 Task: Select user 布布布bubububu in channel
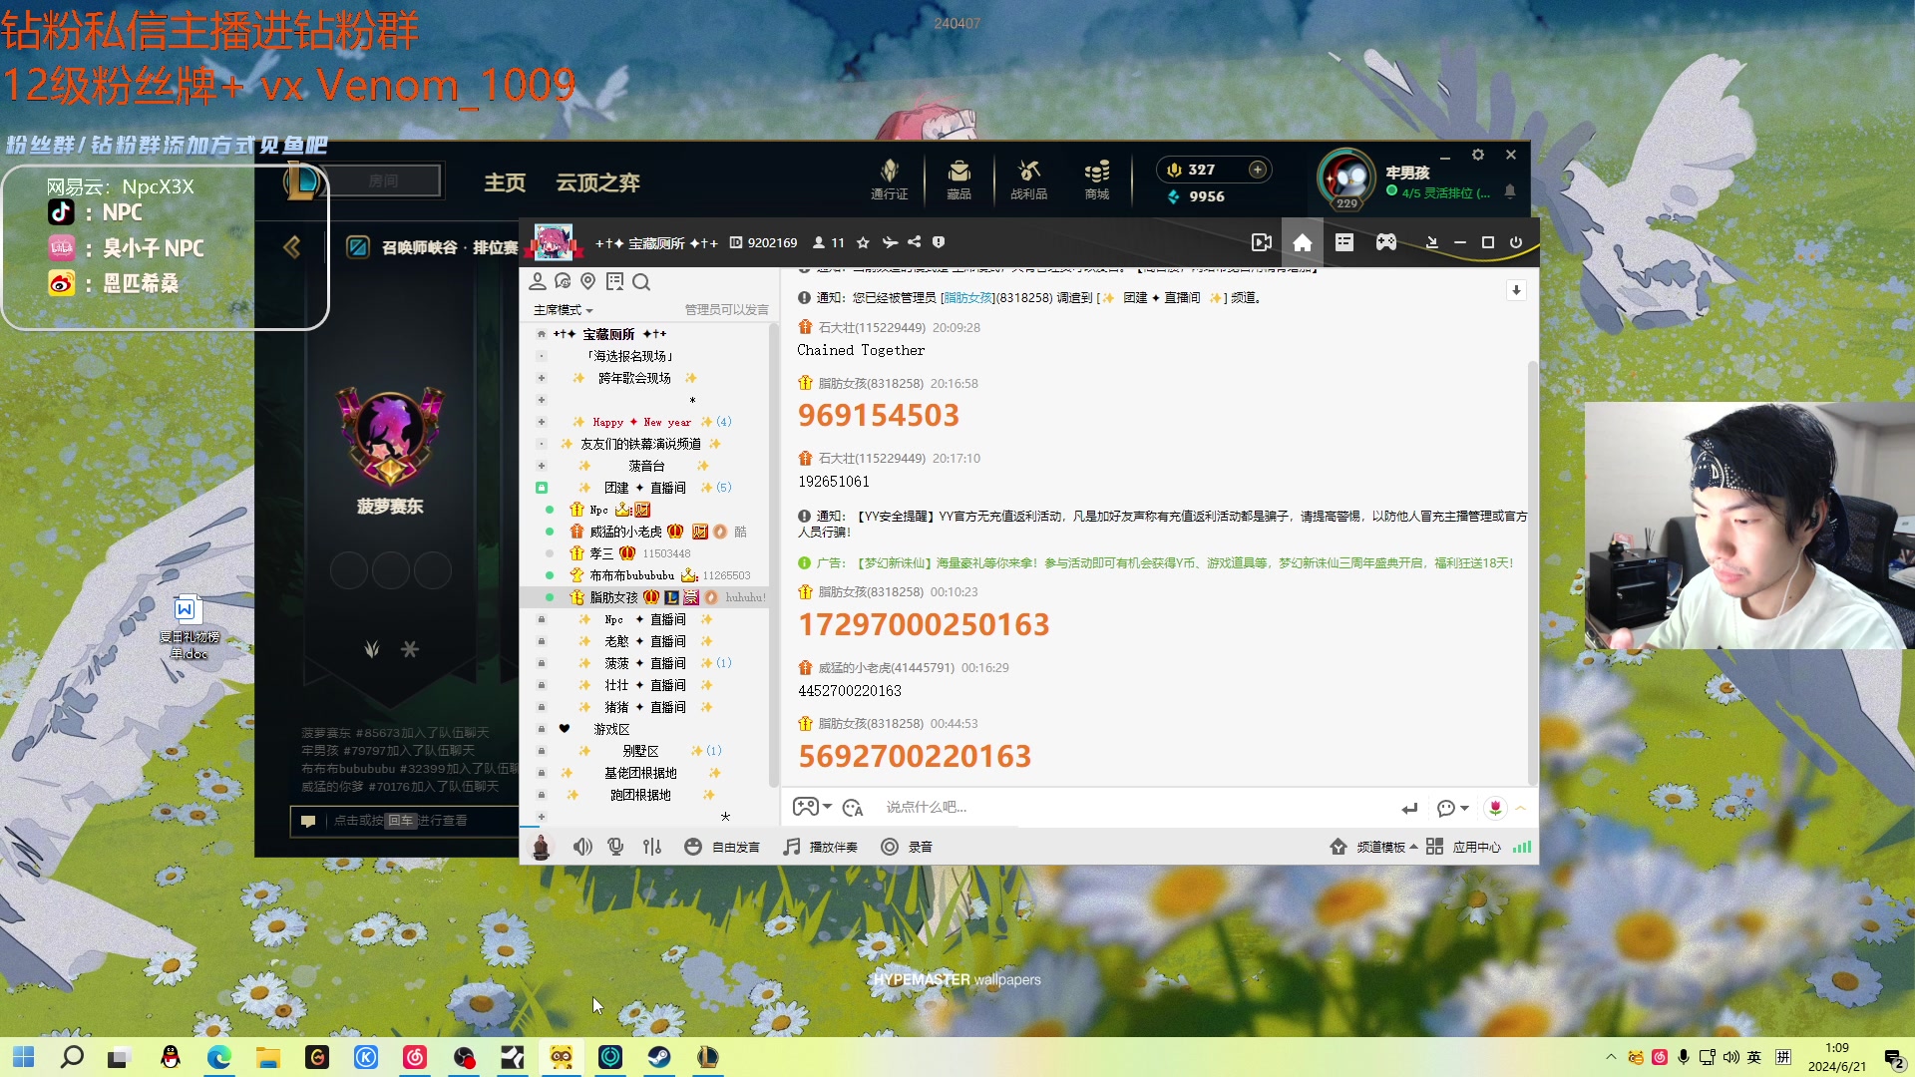pos(631,575)
